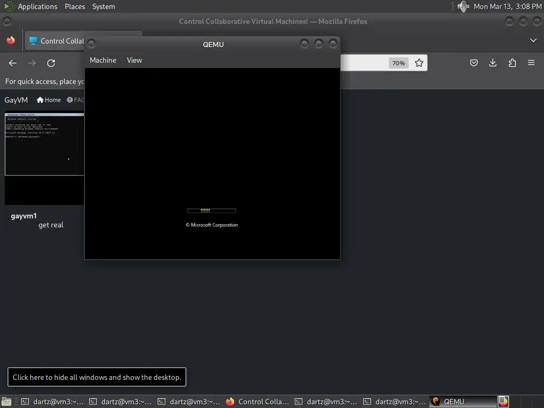Click the Firefox window title text
Image resolution: width=544 pixels, height=408 pixels.
(273, 21)
